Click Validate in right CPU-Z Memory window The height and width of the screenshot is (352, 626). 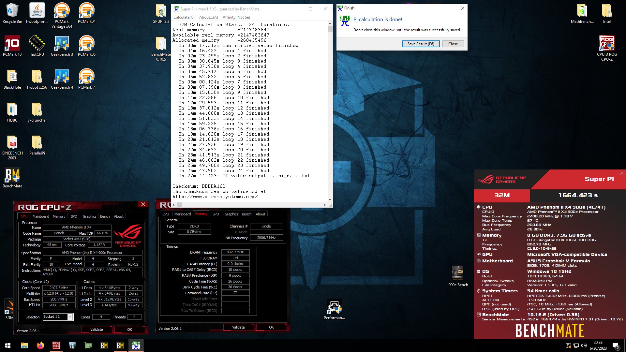click(238, 327)
